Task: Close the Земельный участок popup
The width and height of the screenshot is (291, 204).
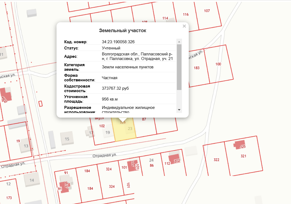Action: pos(184,26)
